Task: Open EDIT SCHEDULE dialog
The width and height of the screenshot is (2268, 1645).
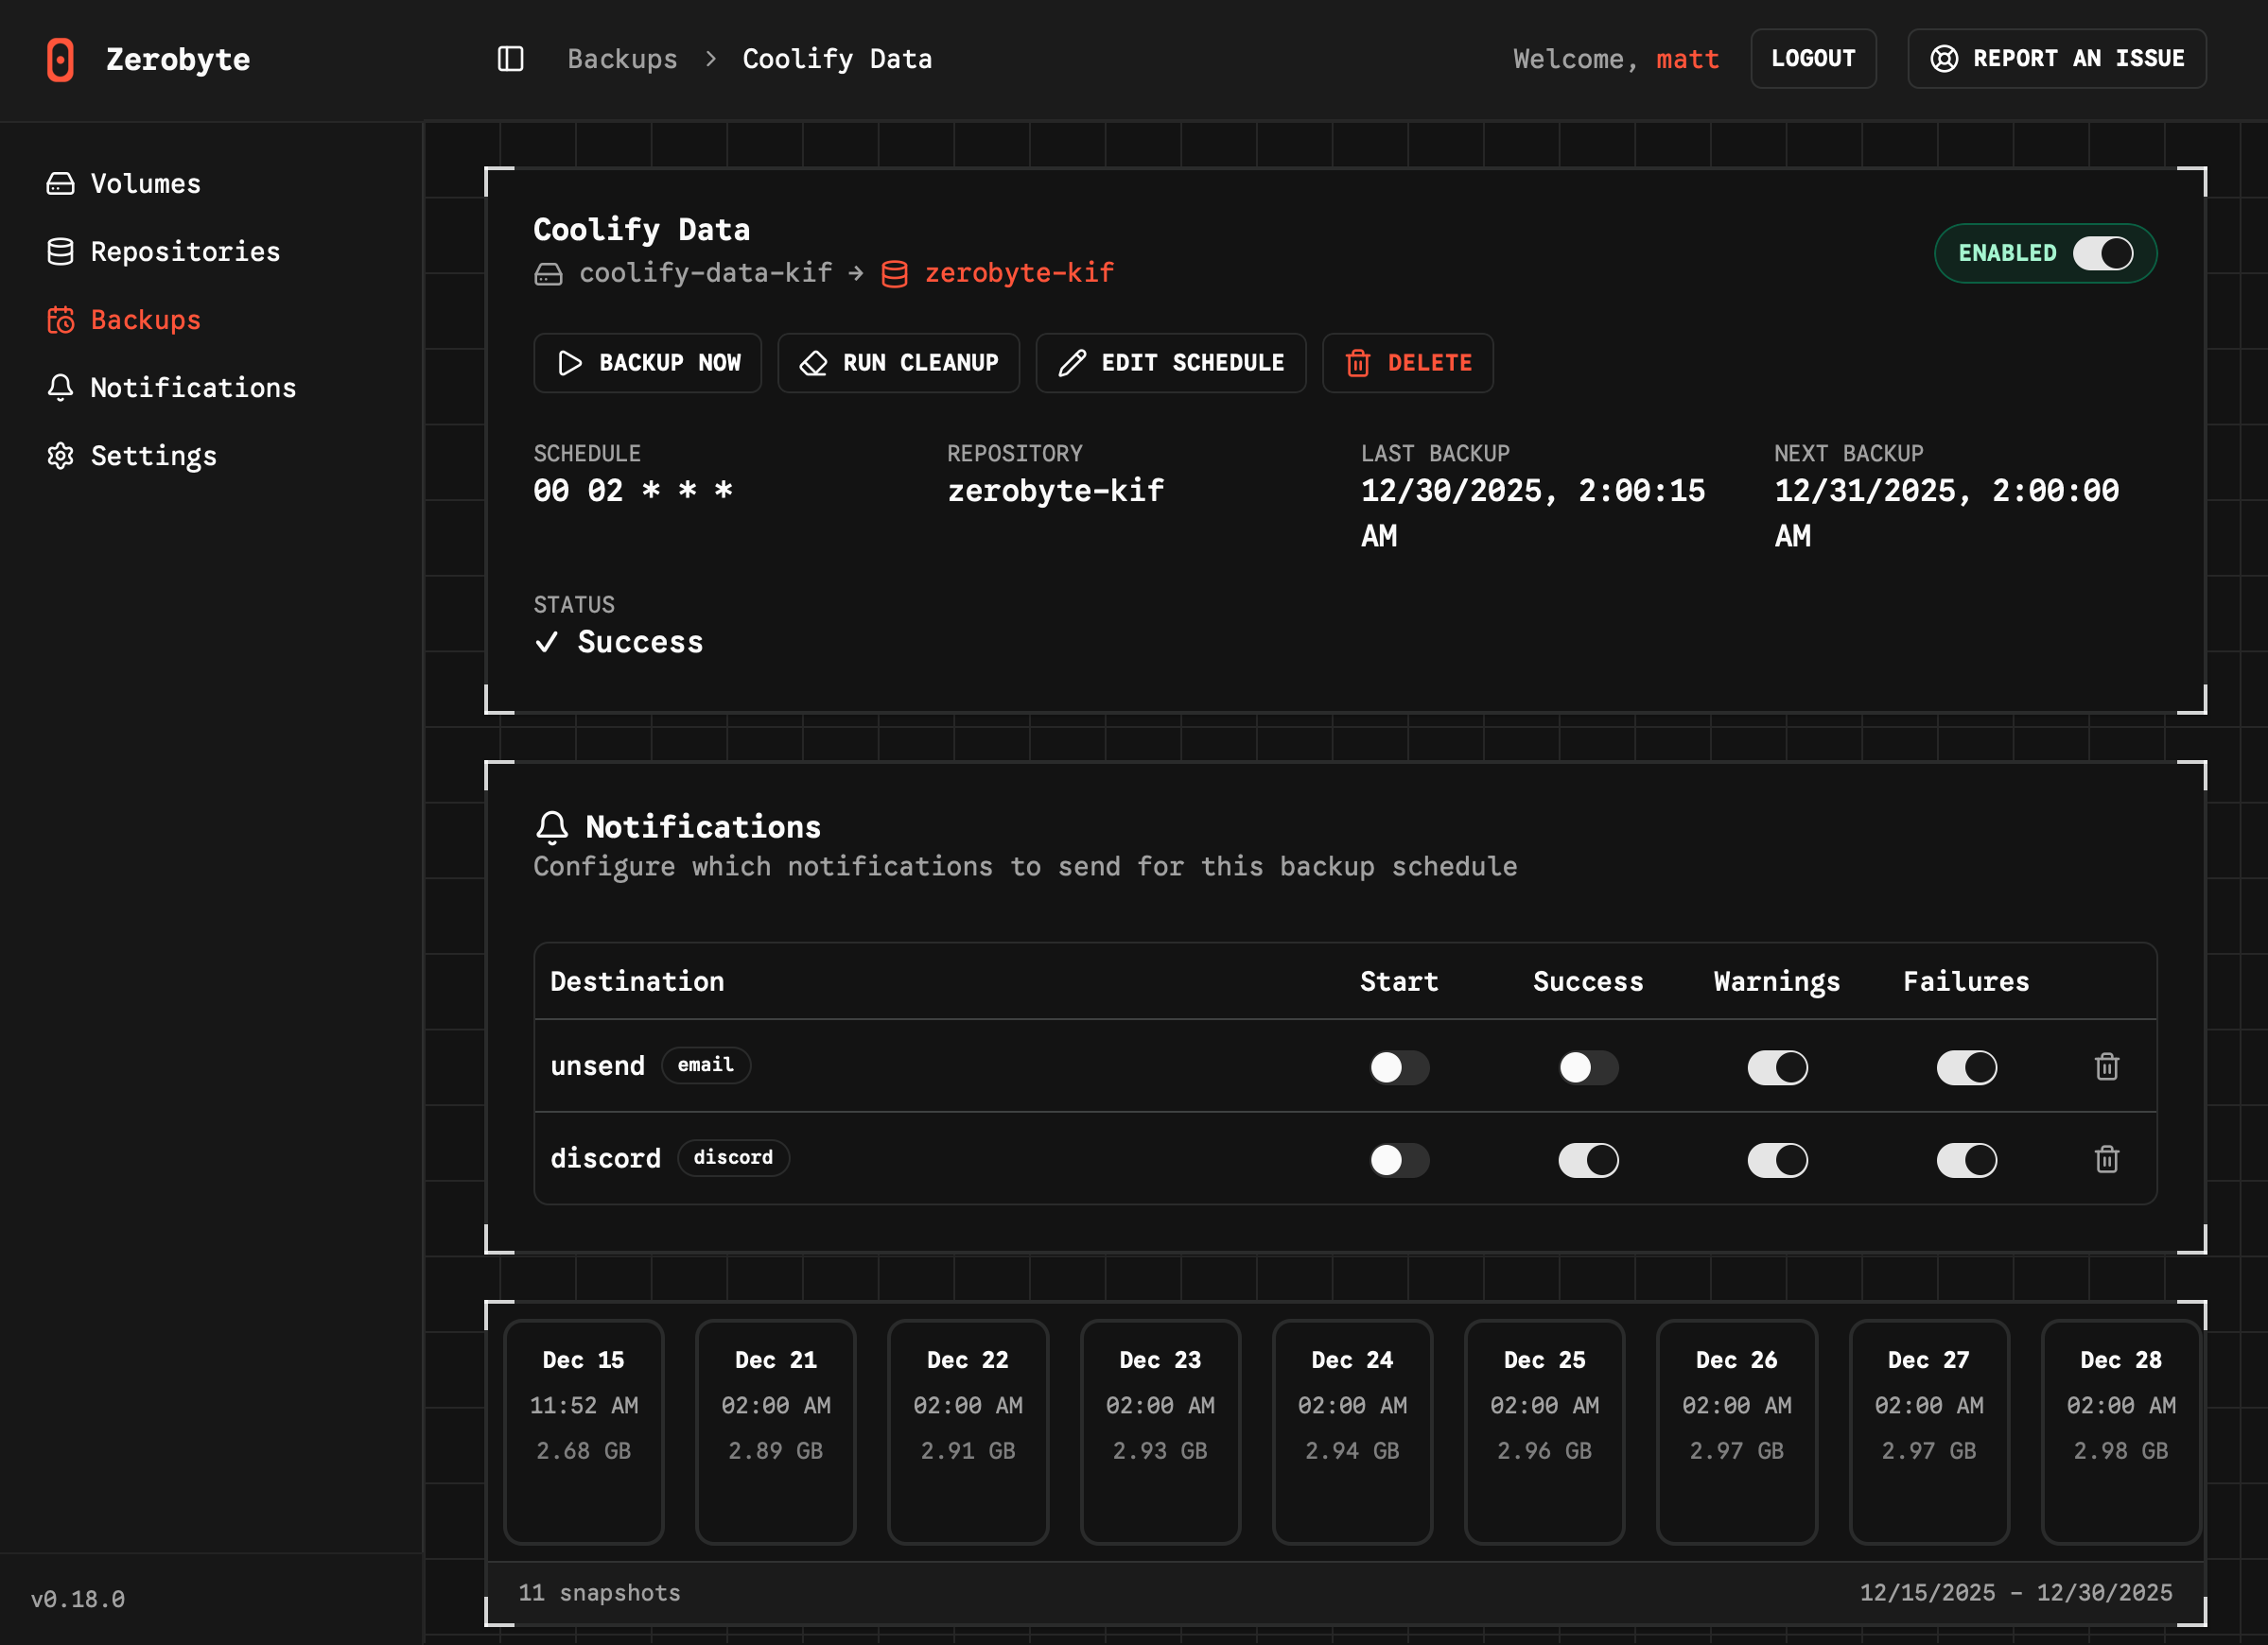Action: (1170, 363)
